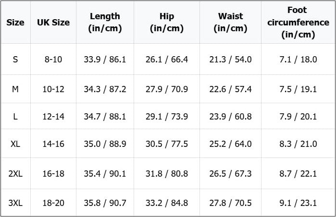Click the 2XL size row label
The height and width of the screenshot is (217, 336).
(15, 174)
